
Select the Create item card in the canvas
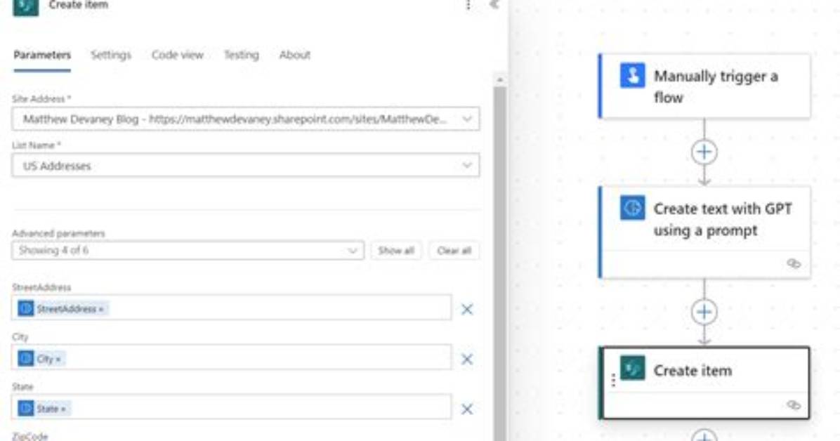point(704,383)
